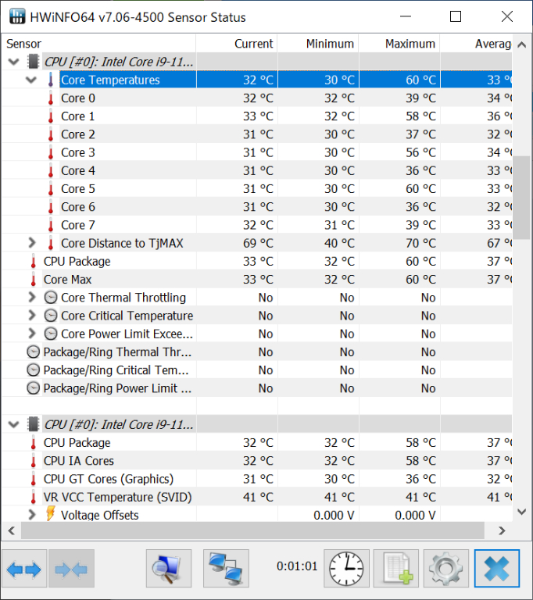This screenshot has height=600, width=533.
Task: Select the Core 1 row
Action: coord(257,116)
